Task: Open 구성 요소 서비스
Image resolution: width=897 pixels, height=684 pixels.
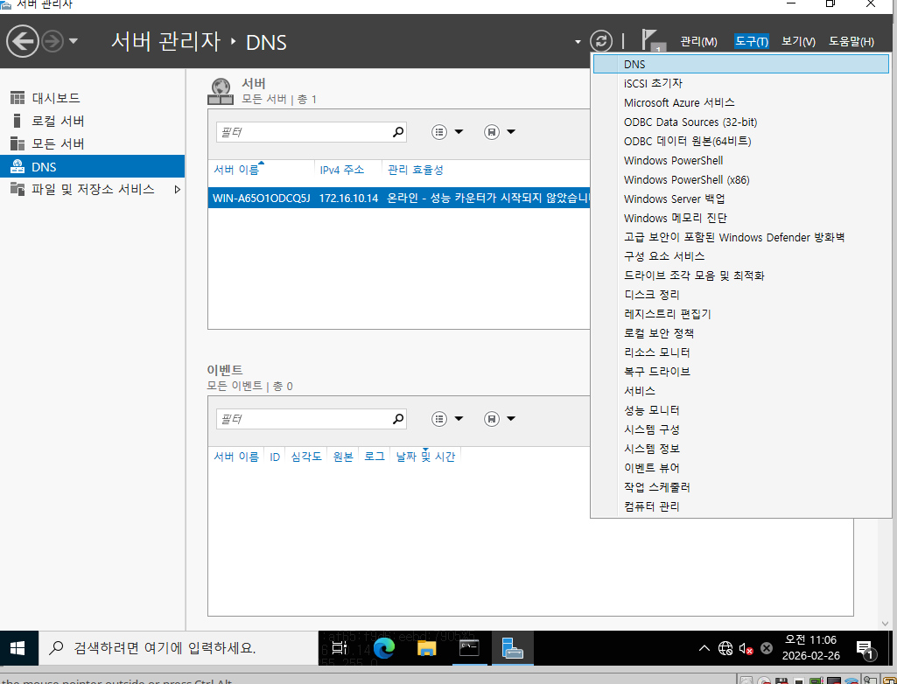Action: (741, 256)
